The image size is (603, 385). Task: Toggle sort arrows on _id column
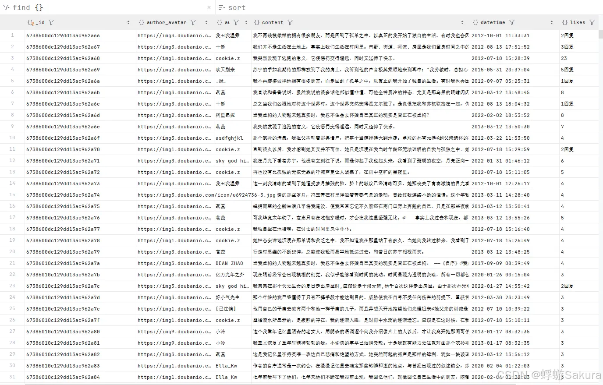(x=128, y=22)
